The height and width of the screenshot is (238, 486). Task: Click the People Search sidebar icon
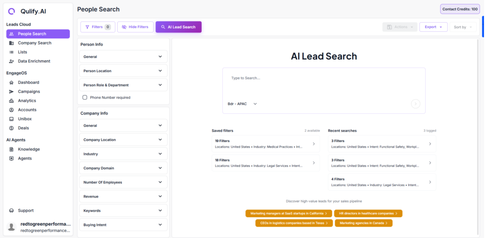[11, 34]
